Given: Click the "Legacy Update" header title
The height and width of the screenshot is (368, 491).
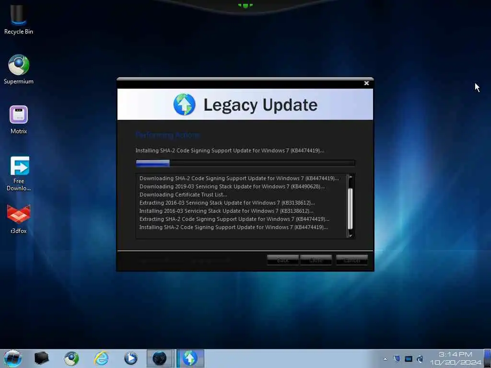Looking at the screenshot, I should [260, 105].
